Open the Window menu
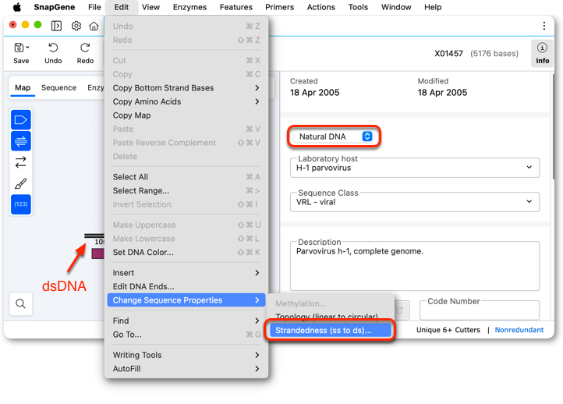 tap(396, 7)
